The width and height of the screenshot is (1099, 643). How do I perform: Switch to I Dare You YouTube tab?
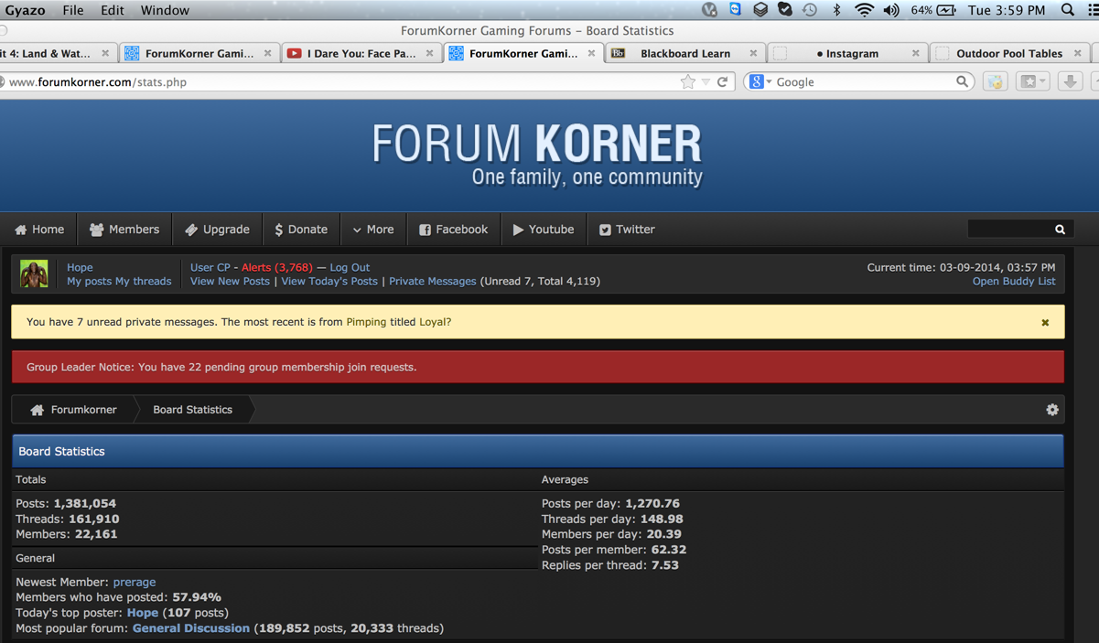coord(361,53)
